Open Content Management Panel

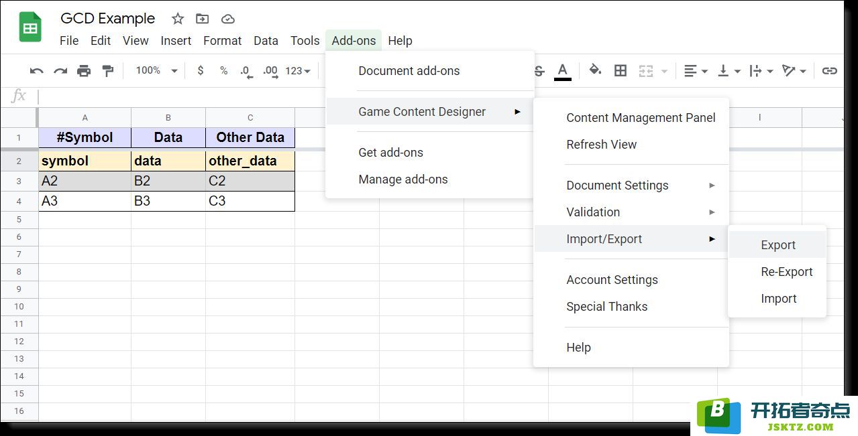631,118
